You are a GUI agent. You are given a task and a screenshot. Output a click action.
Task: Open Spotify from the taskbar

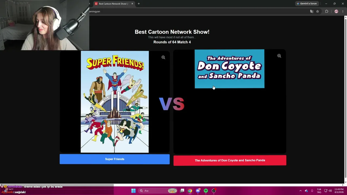click(206, 191)
